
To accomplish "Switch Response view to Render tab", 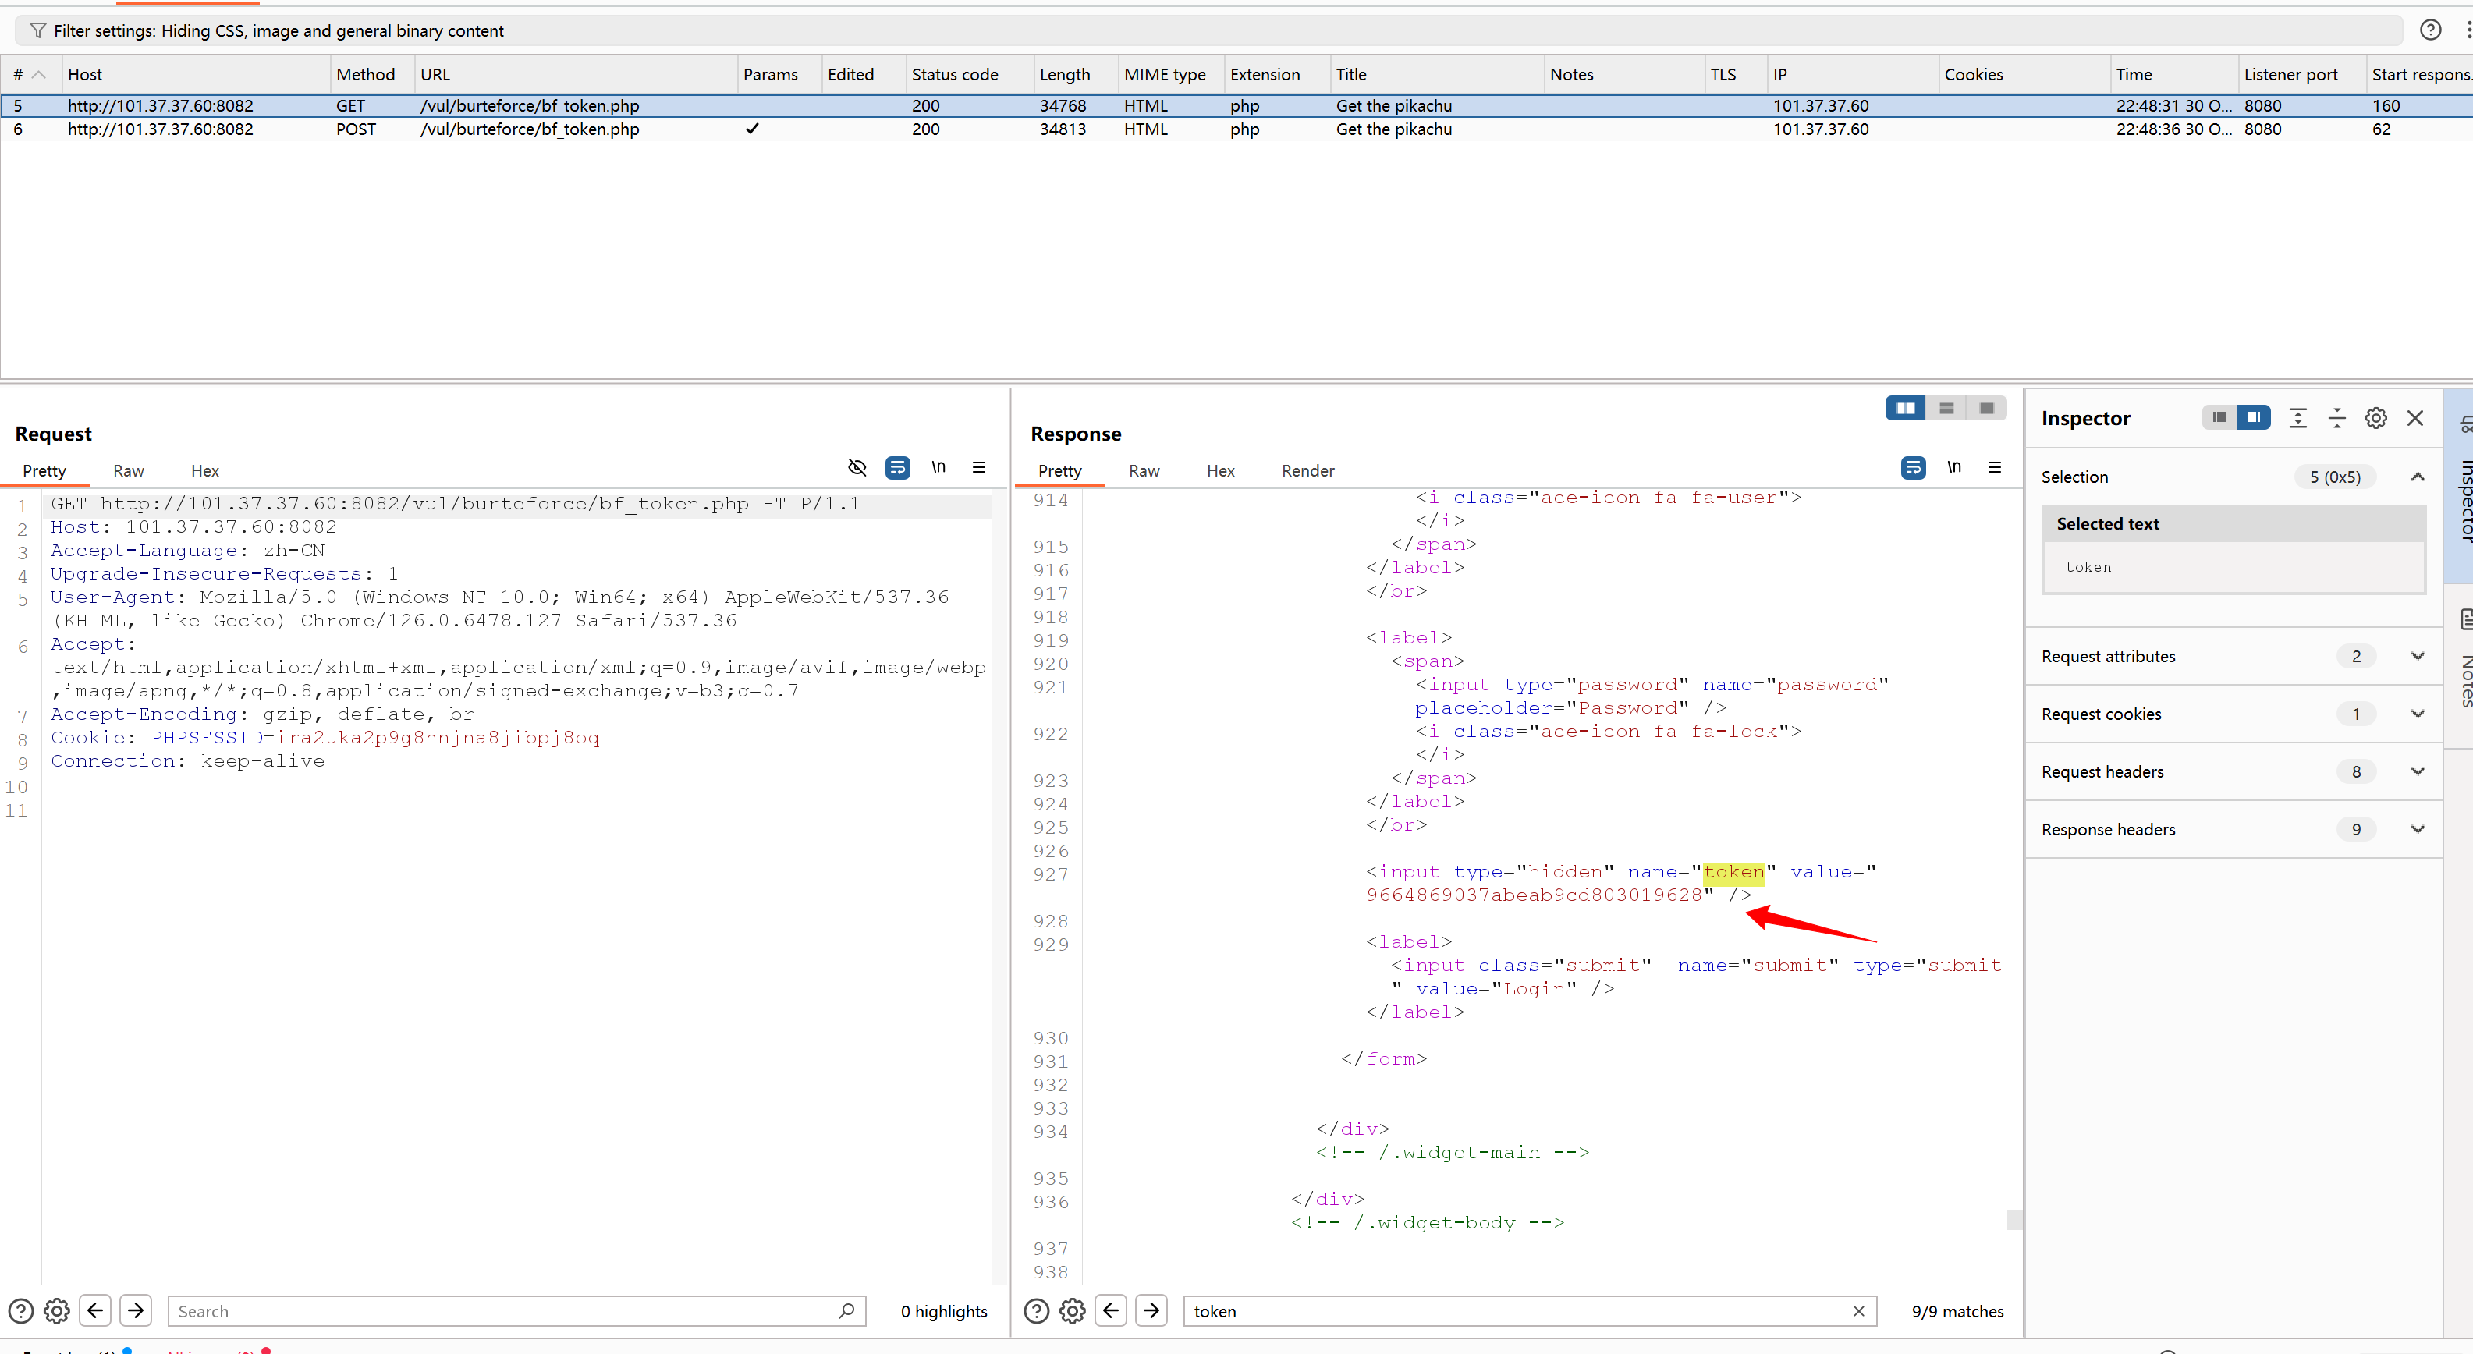I will [1307, 471].
